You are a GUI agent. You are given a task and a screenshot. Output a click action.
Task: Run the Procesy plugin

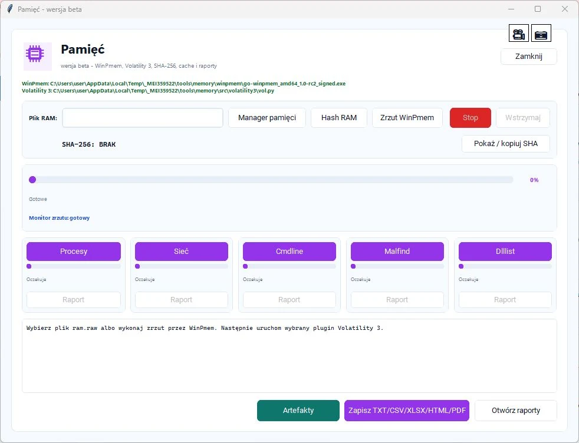(x=74, y=251)
